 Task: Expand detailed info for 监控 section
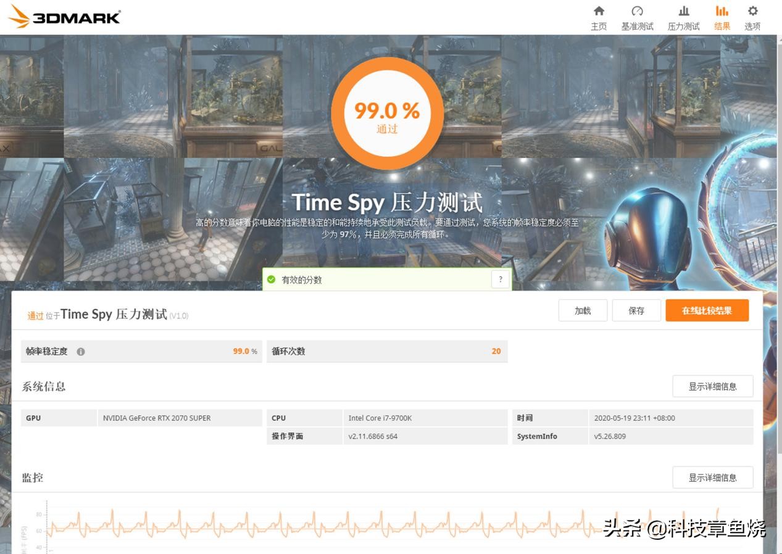[x=713, y=477]
